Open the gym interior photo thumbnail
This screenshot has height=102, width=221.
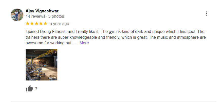tap(42, 65)
